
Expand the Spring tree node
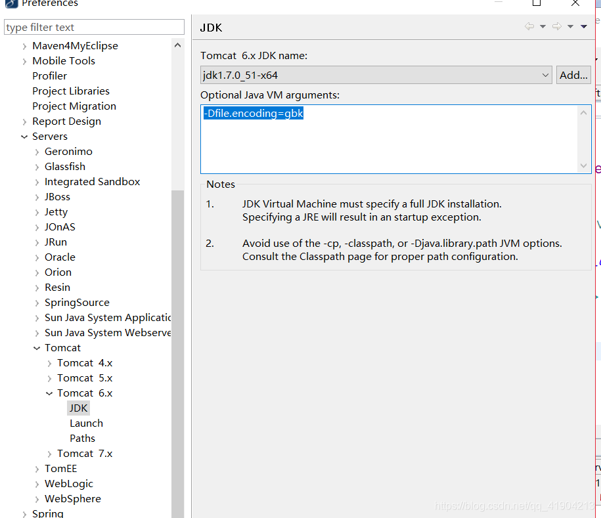click(x=24, y=514)
